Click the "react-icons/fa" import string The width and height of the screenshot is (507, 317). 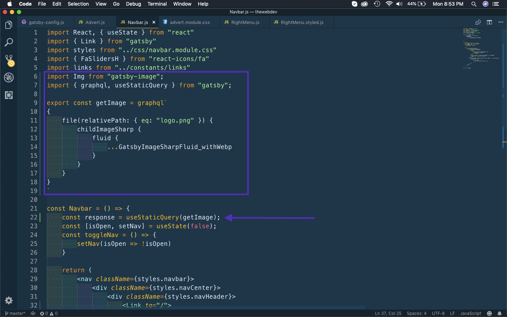179,59
